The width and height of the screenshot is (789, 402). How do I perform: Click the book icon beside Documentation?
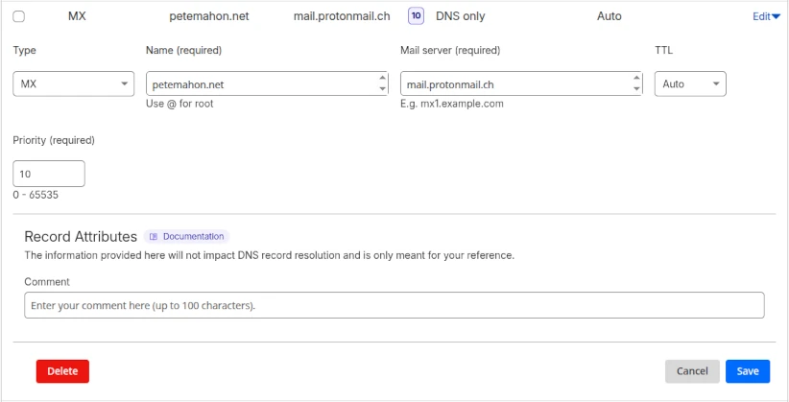pyautogui.click(x=154, y=236)
